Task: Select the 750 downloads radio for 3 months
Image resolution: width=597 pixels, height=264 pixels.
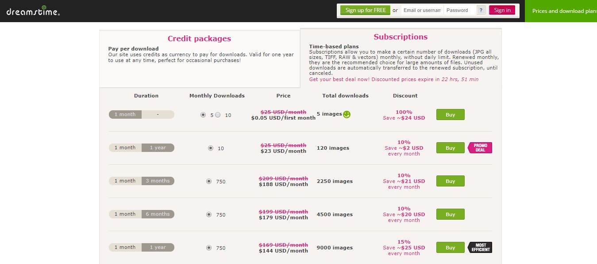Action: coord(209,181)
